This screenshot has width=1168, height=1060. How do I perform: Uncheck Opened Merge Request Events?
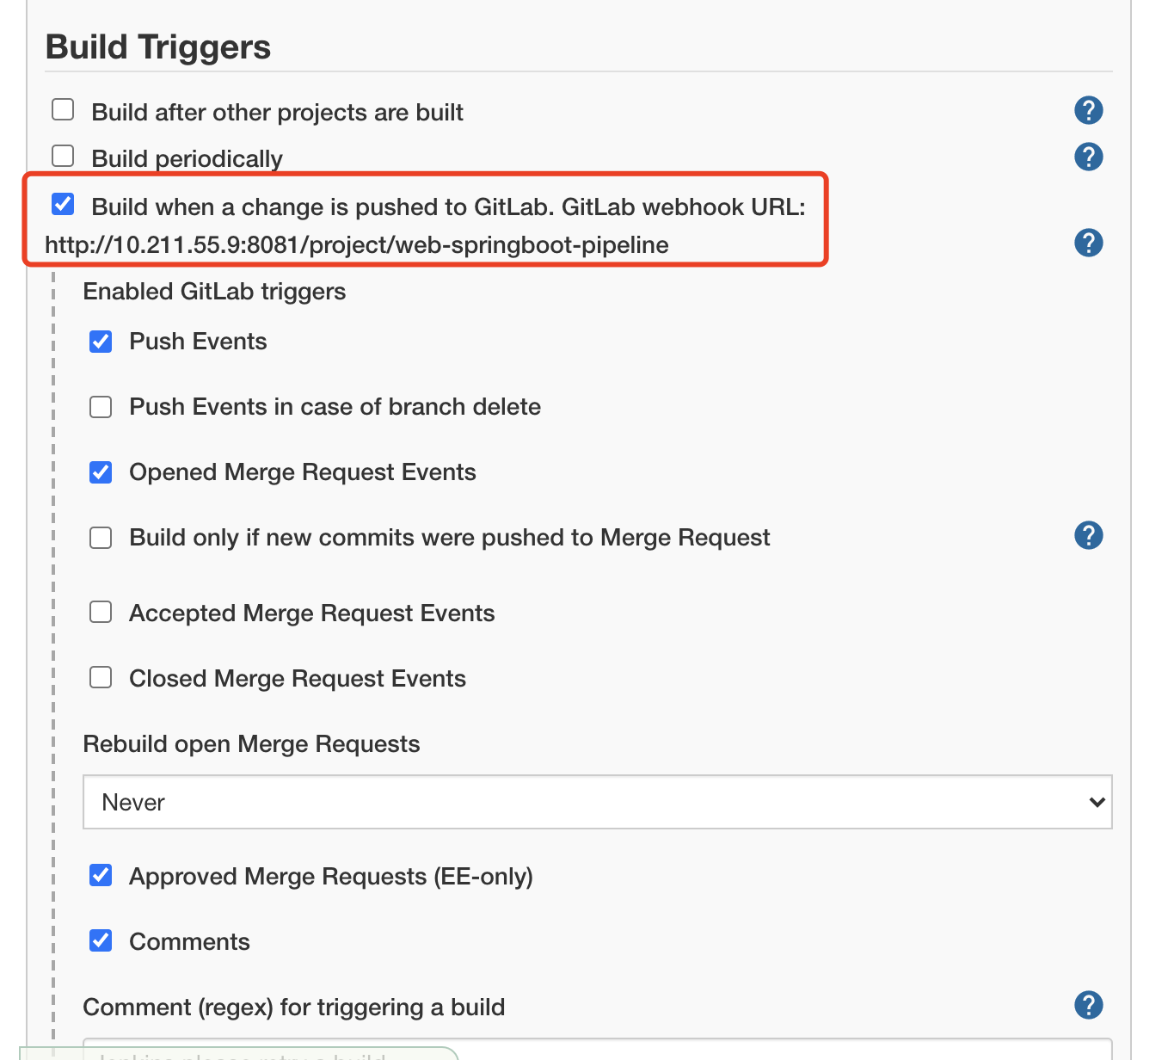tap(101, 472)
